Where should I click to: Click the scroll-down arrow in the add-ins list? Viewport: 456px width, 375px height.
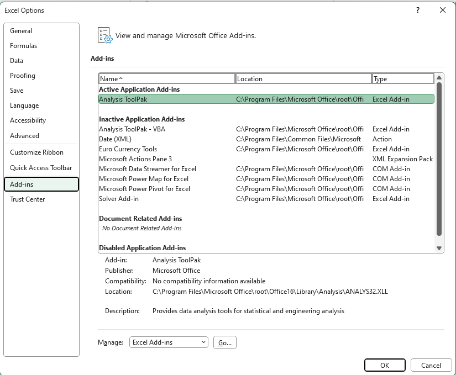[439, 248]
